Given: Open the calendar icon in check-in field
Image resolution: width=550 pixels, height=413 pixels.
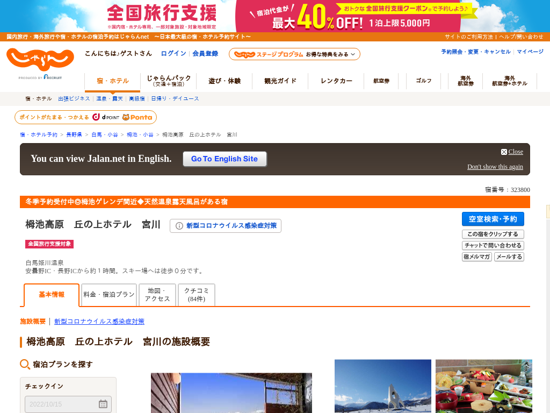Looking at the screenshot, I should (103, 404).
